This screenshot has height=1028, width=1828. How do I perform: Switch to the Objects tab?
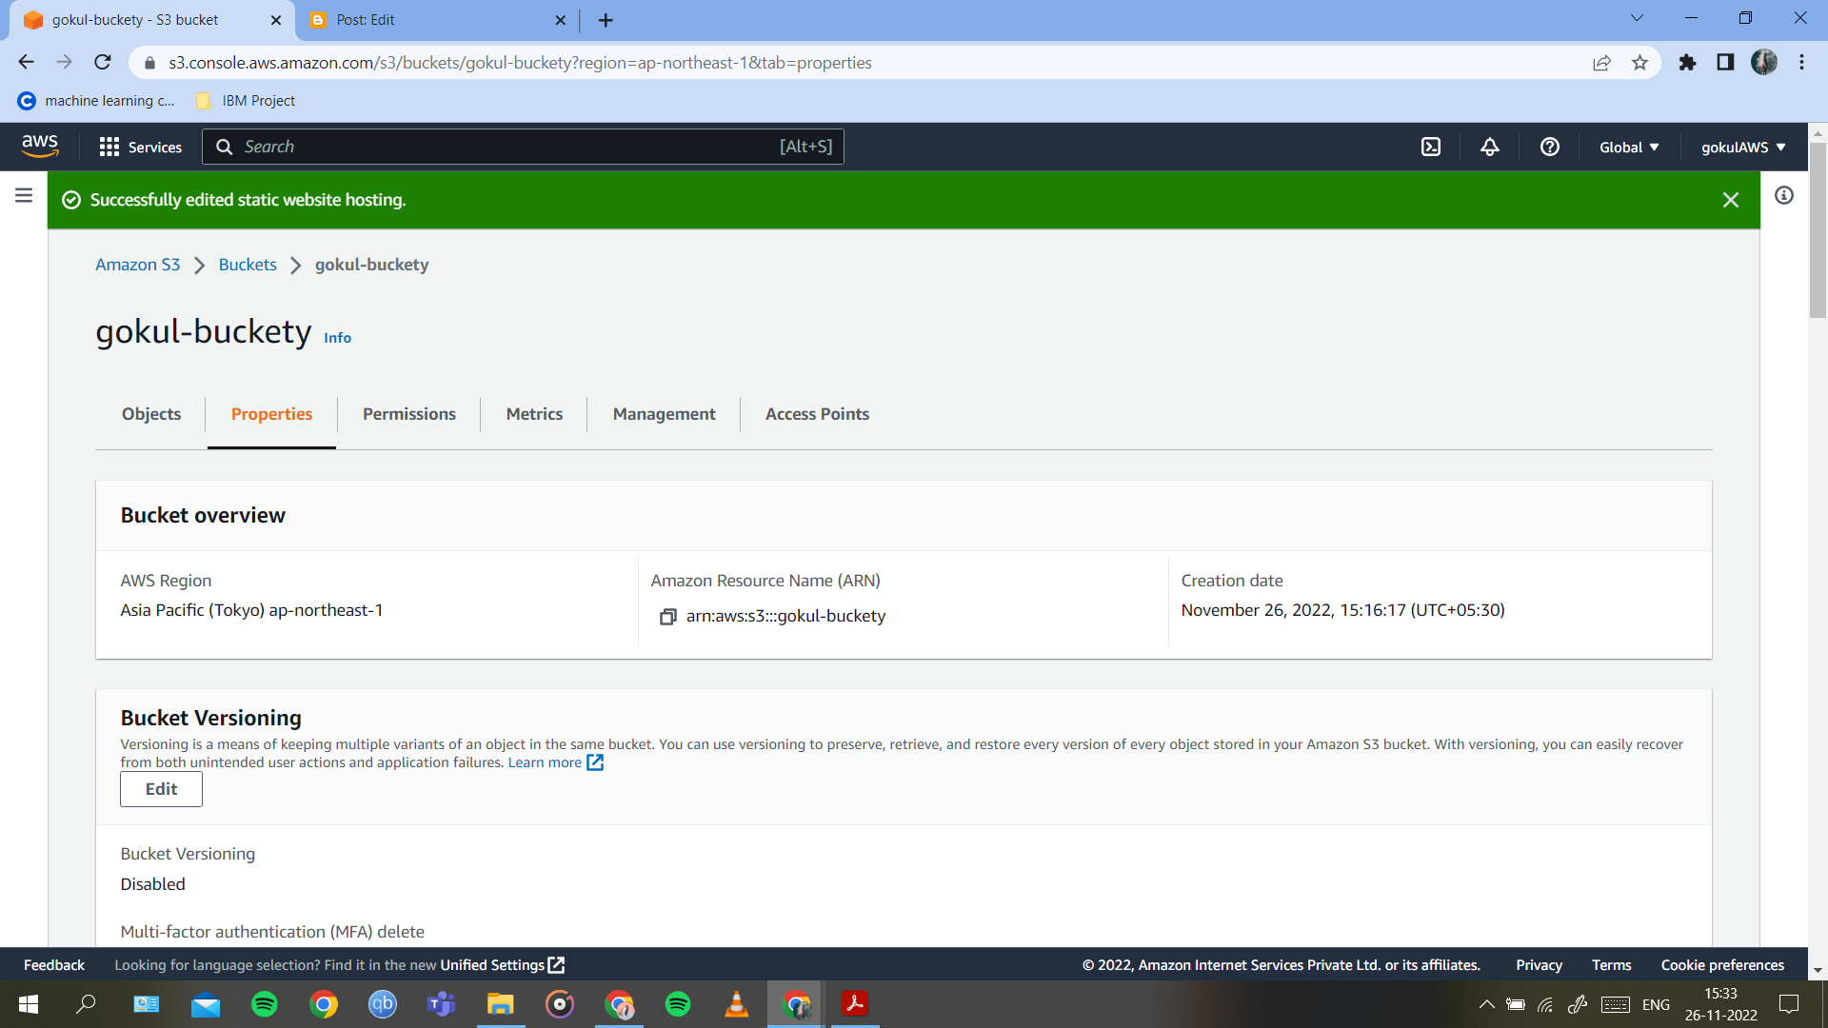click(x=151, y=414)
